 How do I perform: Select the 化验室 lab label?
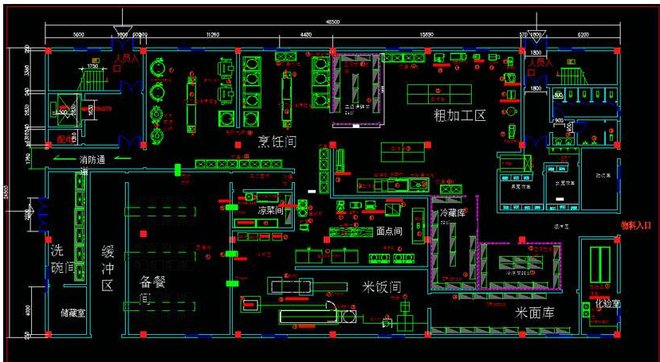607,303
